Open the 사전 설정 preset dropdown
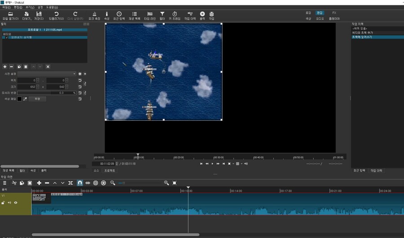The height and width of the screenshot is (238, 404). 47,74
